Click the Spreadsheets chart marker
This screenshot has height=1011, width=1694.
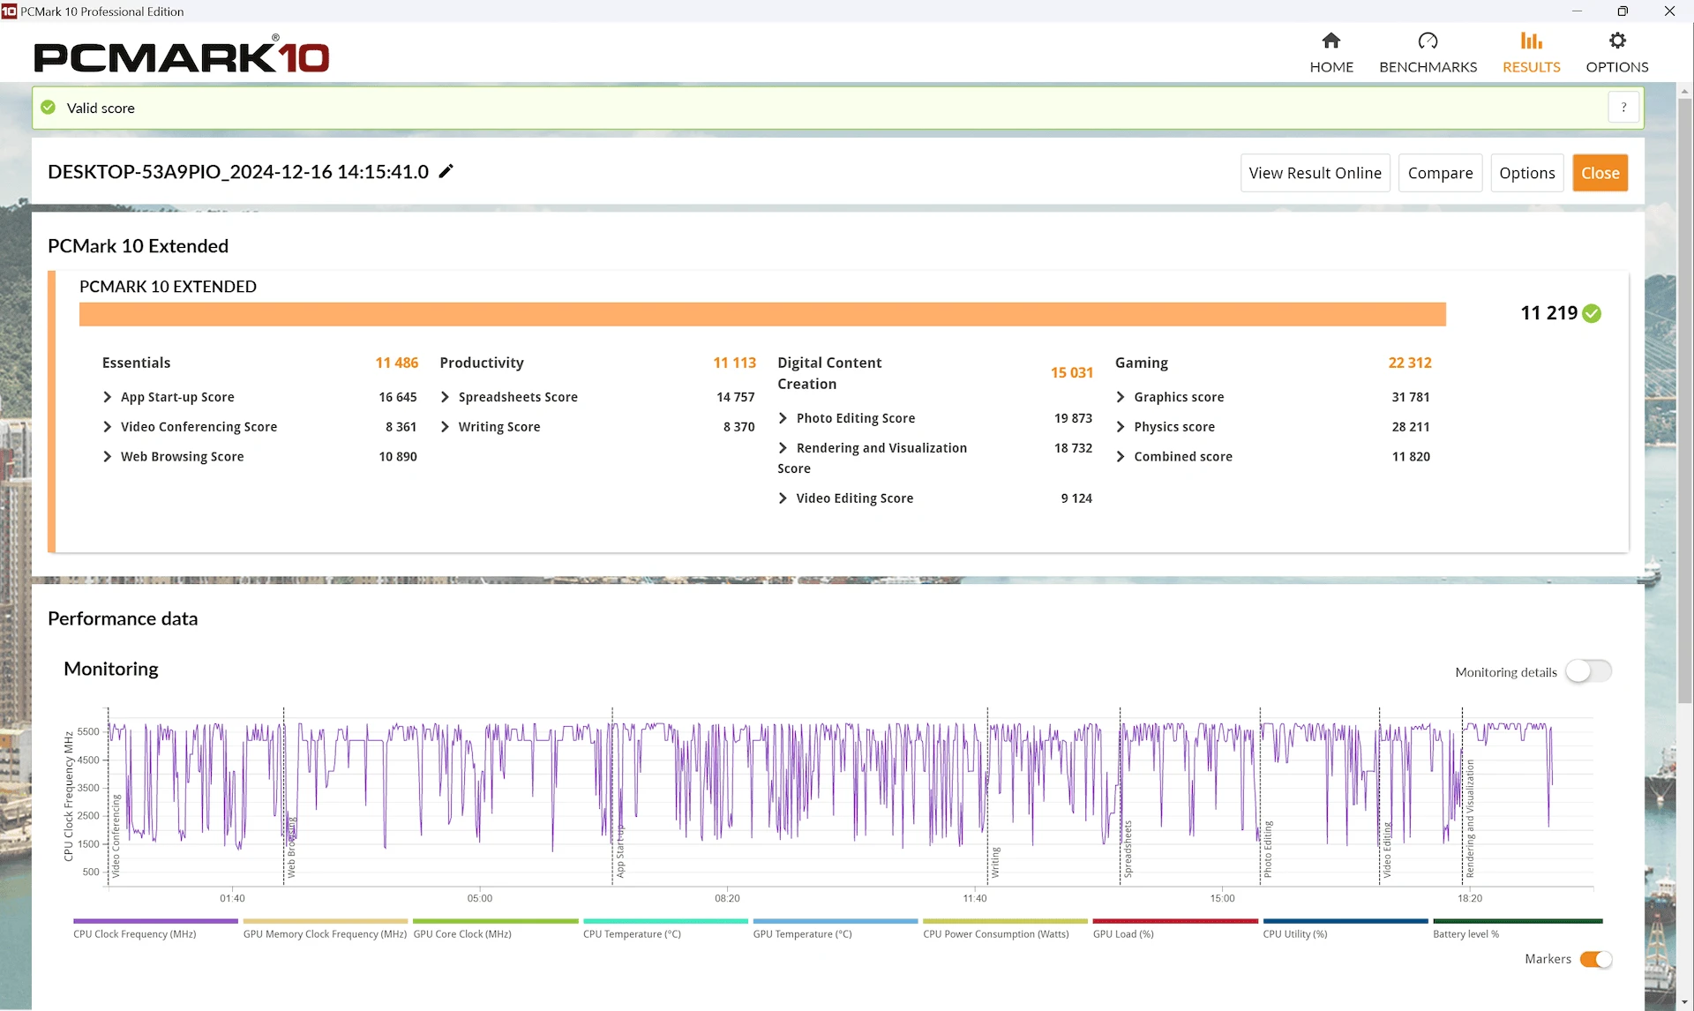pos(1128,849)
